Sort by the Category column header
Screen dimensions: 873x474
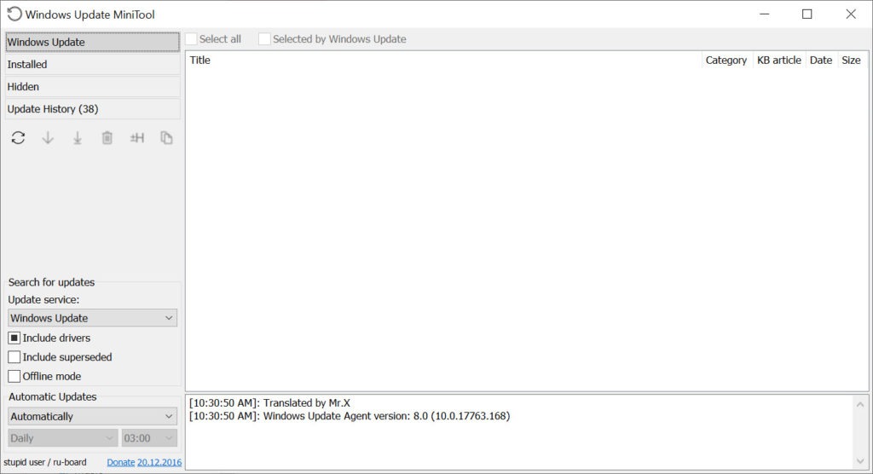[x=726, y=61]
